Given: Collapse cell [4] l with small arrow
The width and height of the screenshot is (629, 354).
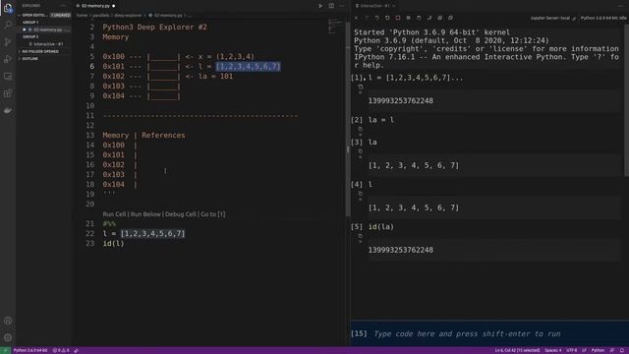Looking at the screenshot, I should (361, 199).
